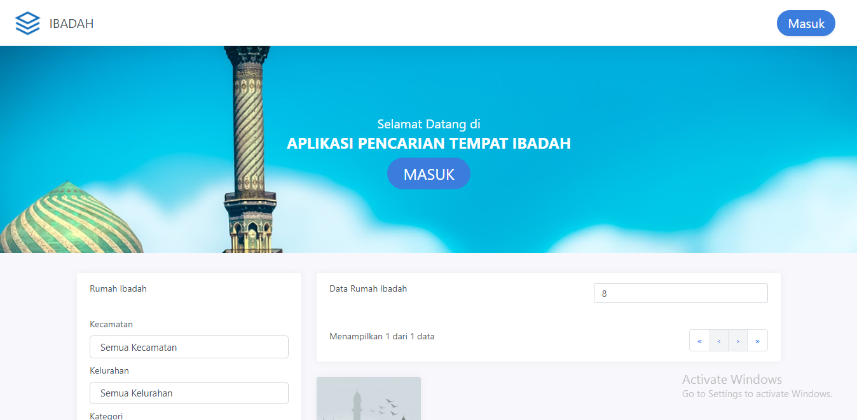Select the Rumah Ibadah filter panel heading

(x=118, y=288)
